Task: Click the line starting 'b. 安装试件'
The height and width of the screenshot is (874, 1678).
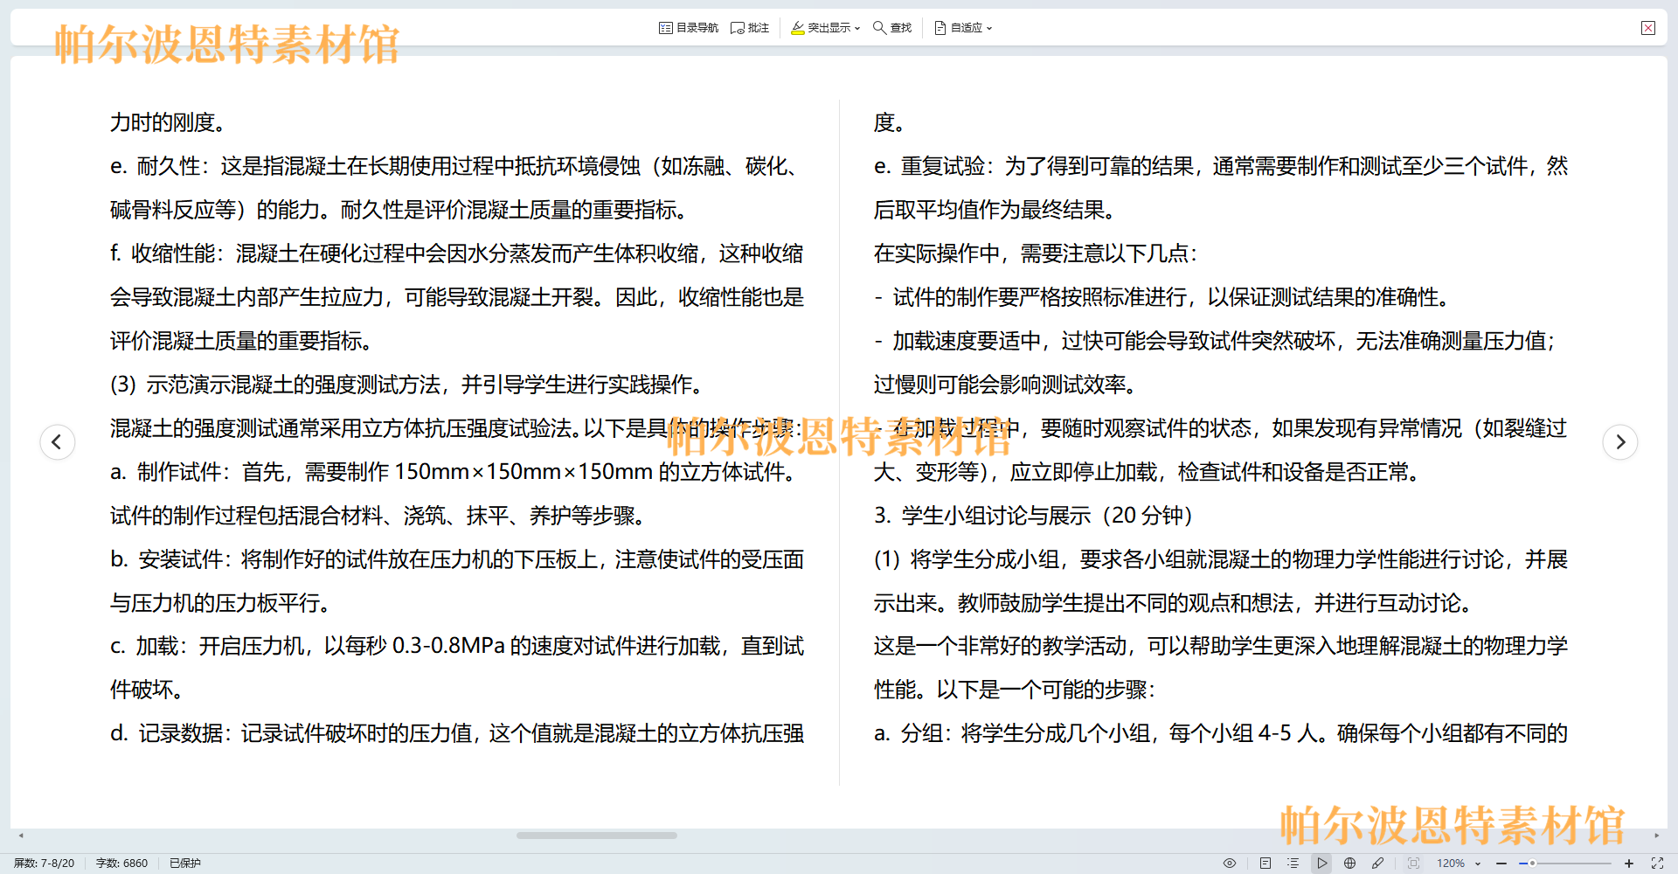Action: pyautogui.click(x=456, y=559)
